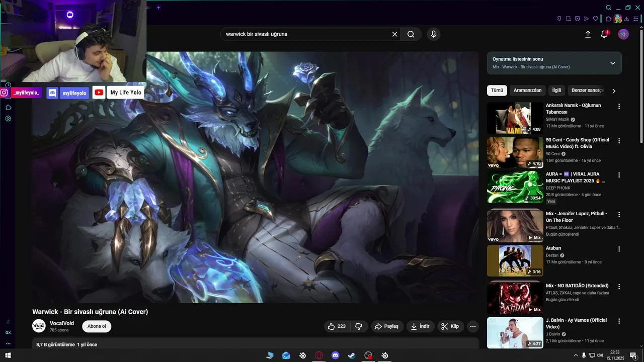Subscribe with the Abone ol button
The width and height of the screenshot is (644, 362).
(x=97, y=326)
